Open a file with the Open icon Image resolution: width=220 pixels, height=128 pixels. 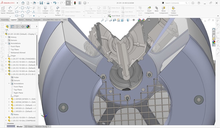(x=34, y=3)
